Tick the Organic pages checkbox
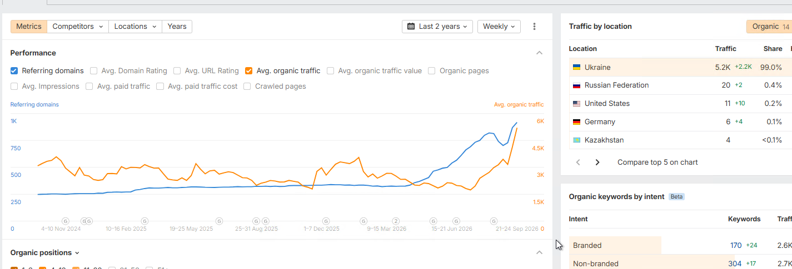This screenshot has width=792, height=269. pos(432,71)
